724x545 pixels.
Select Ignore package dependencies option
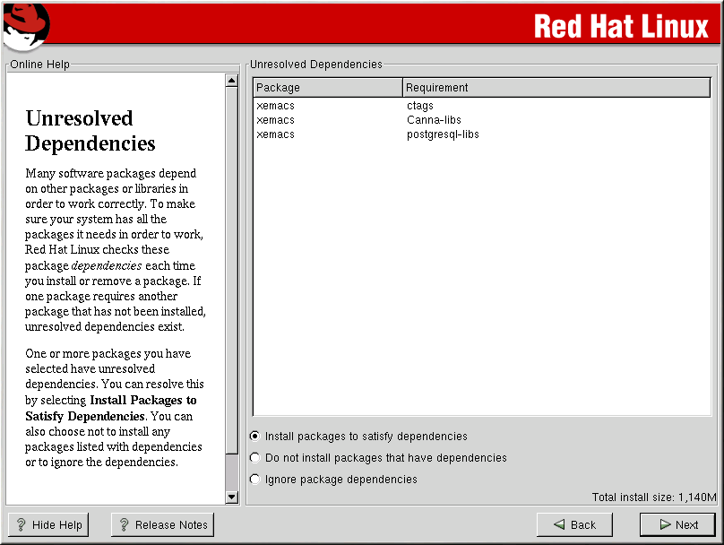coord(255,480)
